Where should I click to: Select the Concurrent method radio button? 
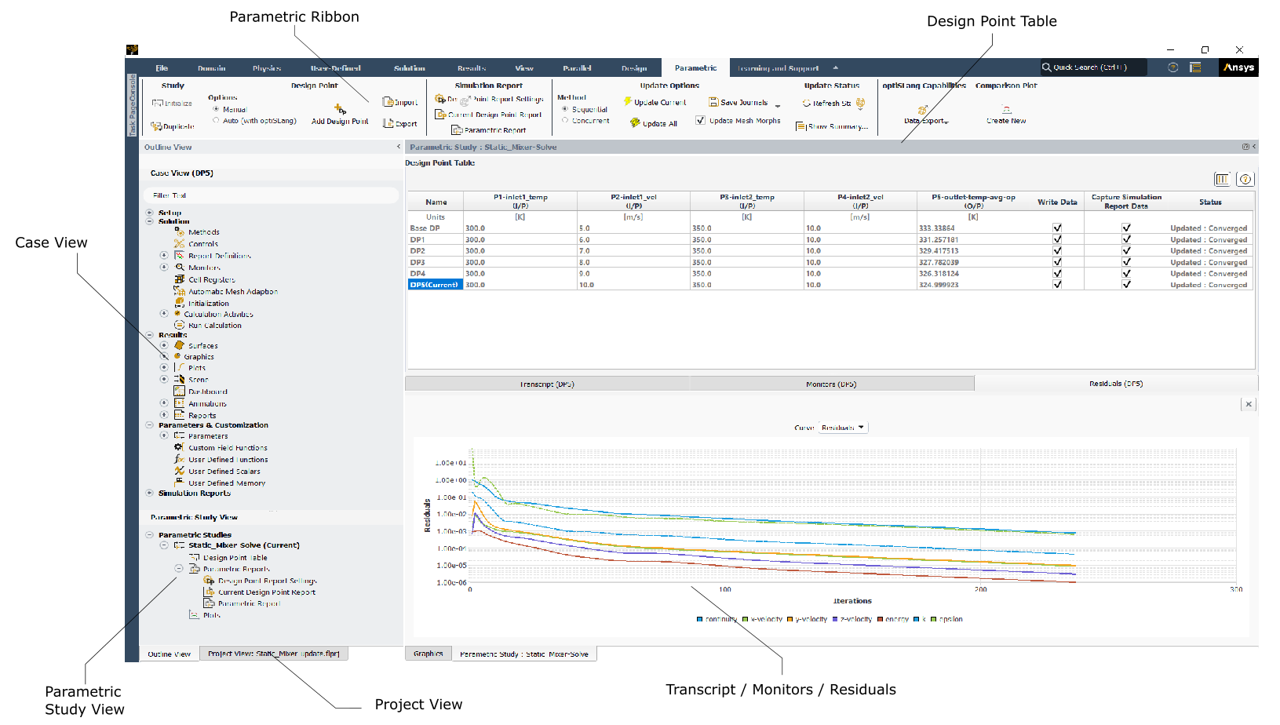(x=565, y=121)
